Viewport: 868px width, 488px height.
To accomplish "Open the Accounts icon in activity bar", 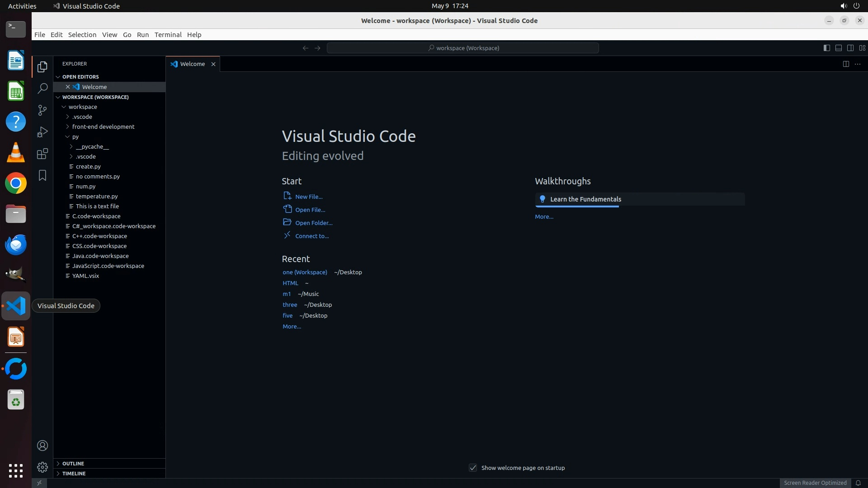I will tap(42, 446).
